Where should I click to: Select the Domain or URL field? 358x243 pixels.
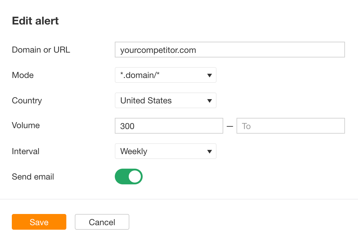tap(230, 50)
